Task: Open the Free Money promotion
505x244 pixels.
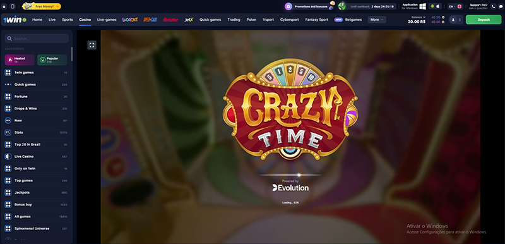Action: pos(42,6)
